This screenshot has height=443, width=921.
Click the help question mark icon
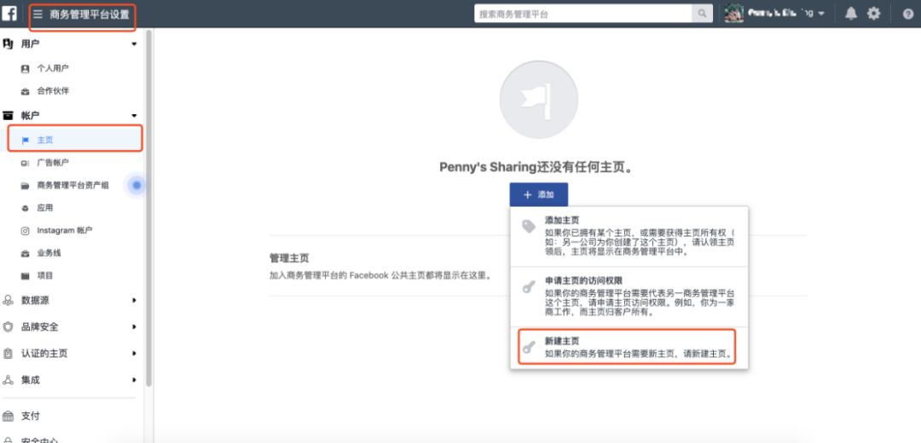point(908,14)
